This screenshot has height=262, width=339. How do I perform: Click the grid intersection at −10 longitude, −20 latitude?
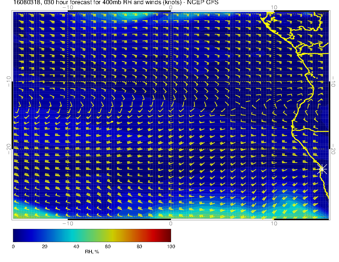click(68, 149)
